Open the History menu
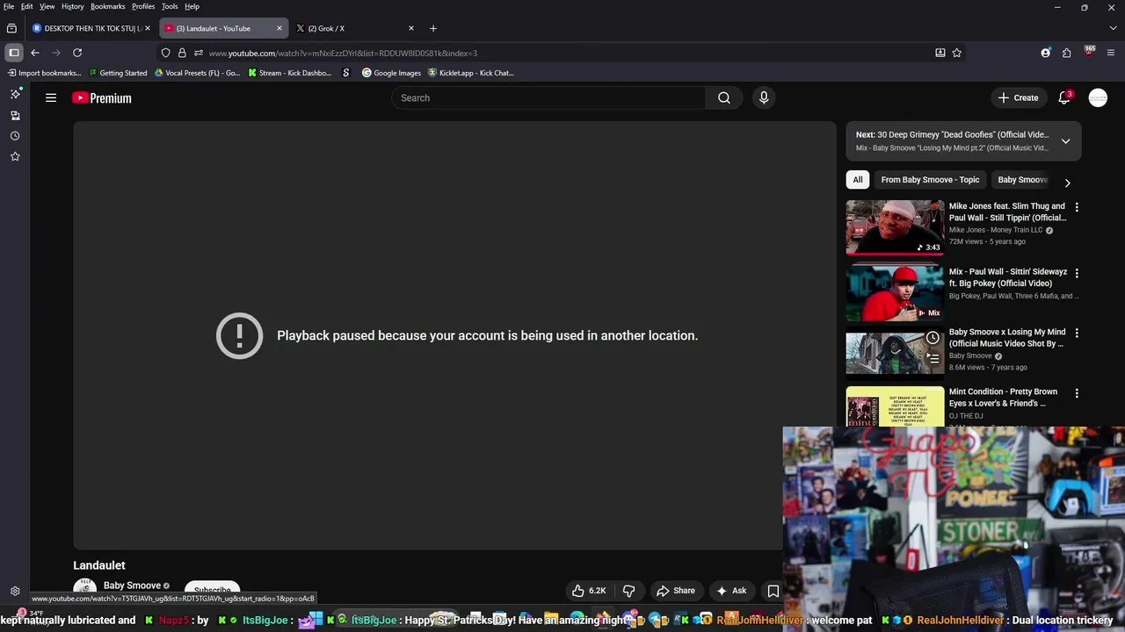This screenshot has width=1125, height=632. (x=73, y=6)
